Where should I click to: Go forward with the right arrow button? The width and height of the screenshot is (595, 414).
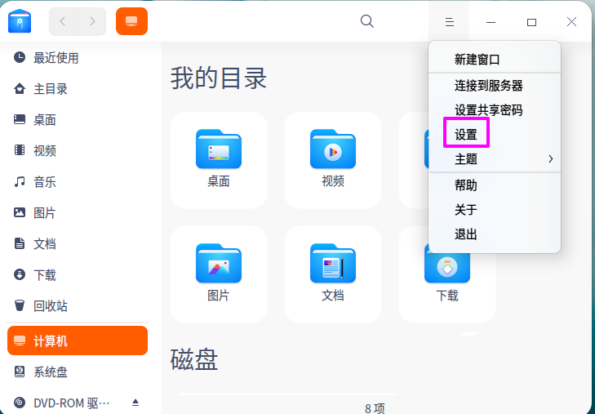pyautogui.click(x=92, y=21)
